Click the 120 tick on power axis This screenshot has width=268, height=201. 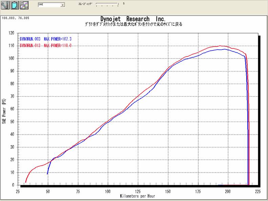coord(12,33)
